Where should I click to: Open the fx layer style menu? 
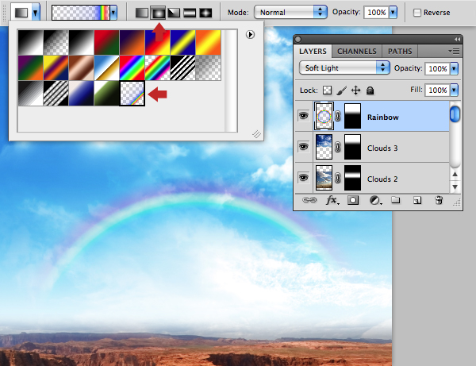coord(332,200)
